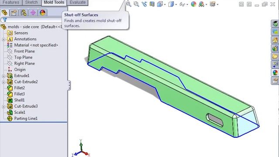Click the Display Style icon

click(171, 4)
